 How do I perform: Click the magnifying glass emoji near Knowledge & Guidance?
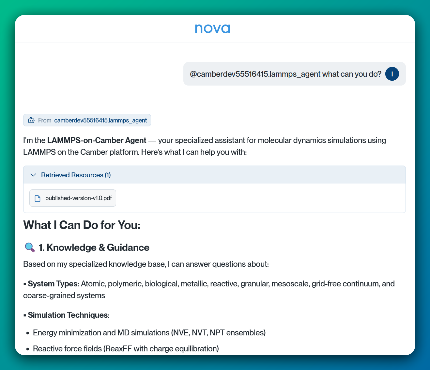(30, 248)
